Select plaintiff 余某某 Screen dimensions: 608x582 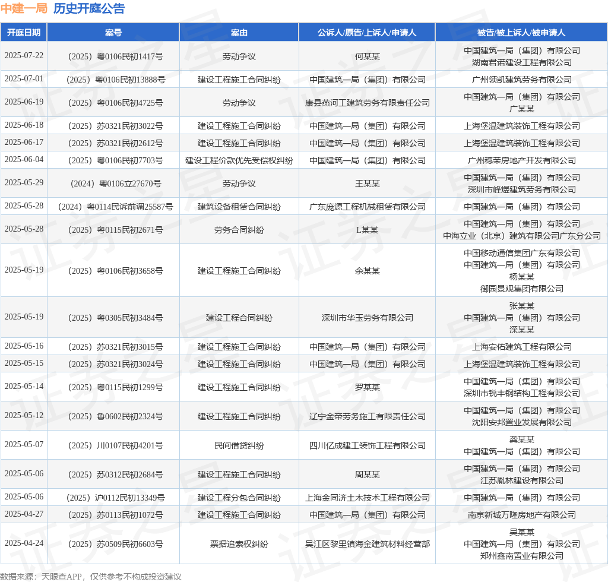point(367,271)
